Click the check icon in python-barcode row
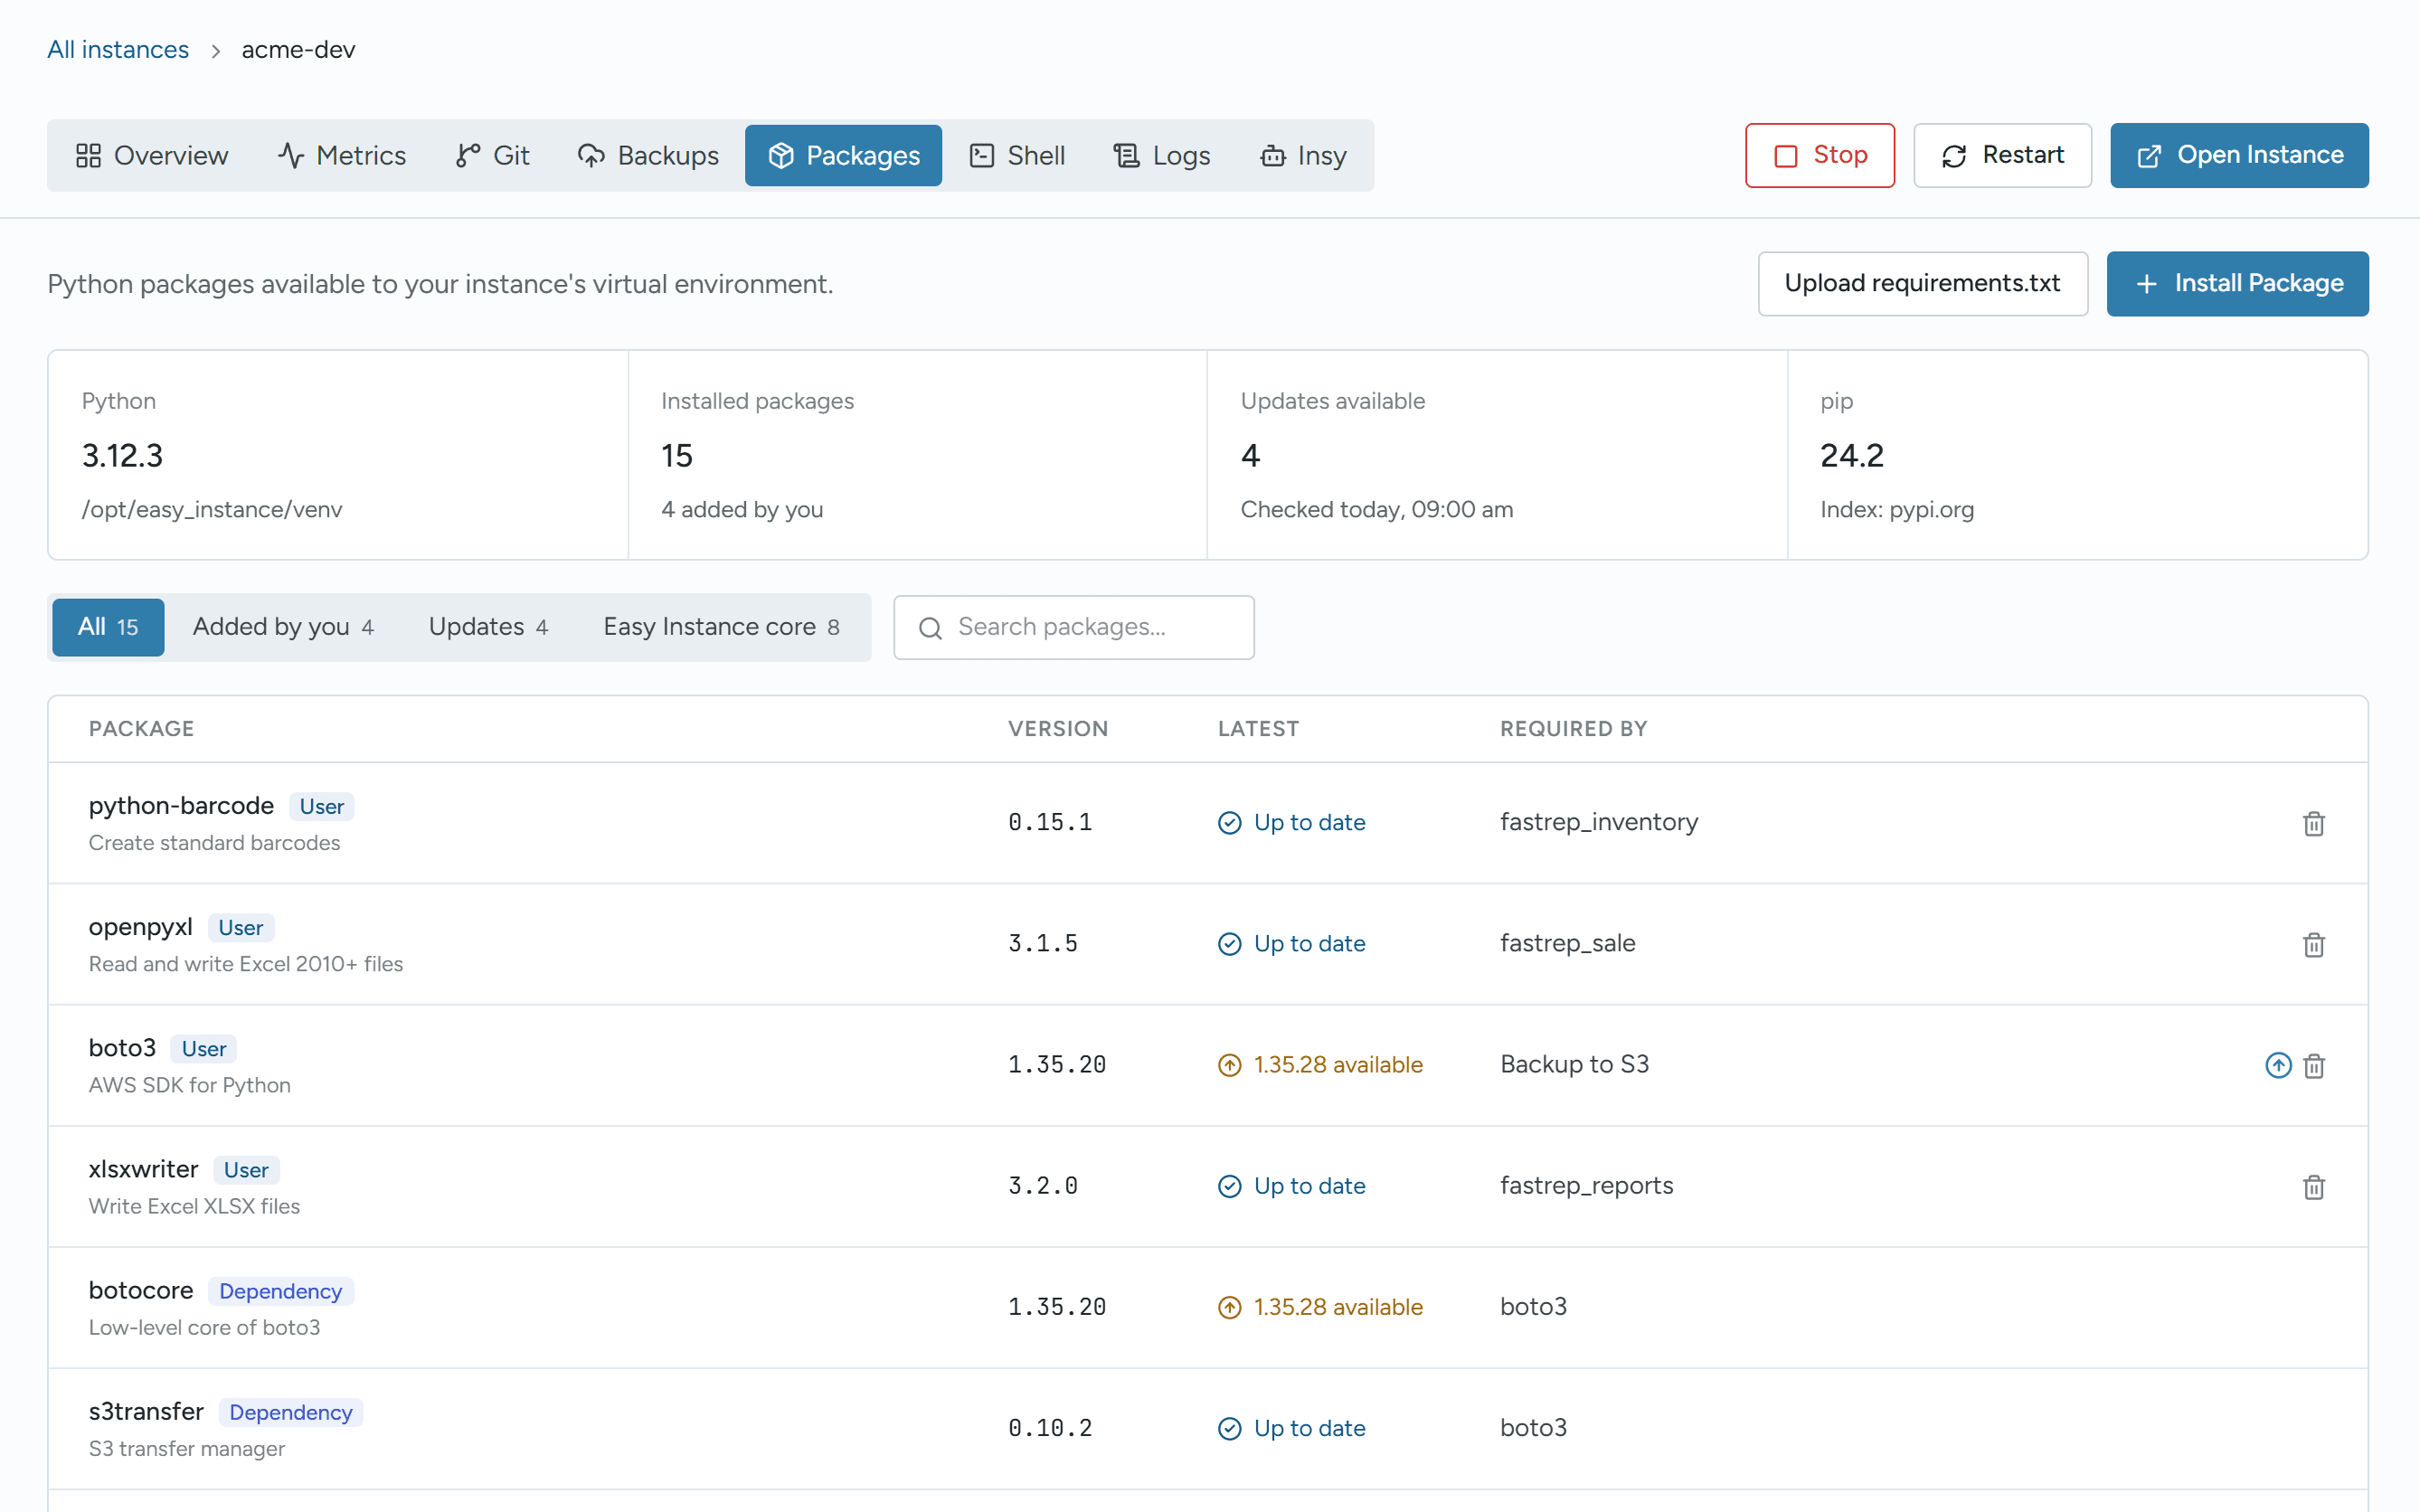Viewport: 2420px width, 1512px height. click(x=1229, y=822)
